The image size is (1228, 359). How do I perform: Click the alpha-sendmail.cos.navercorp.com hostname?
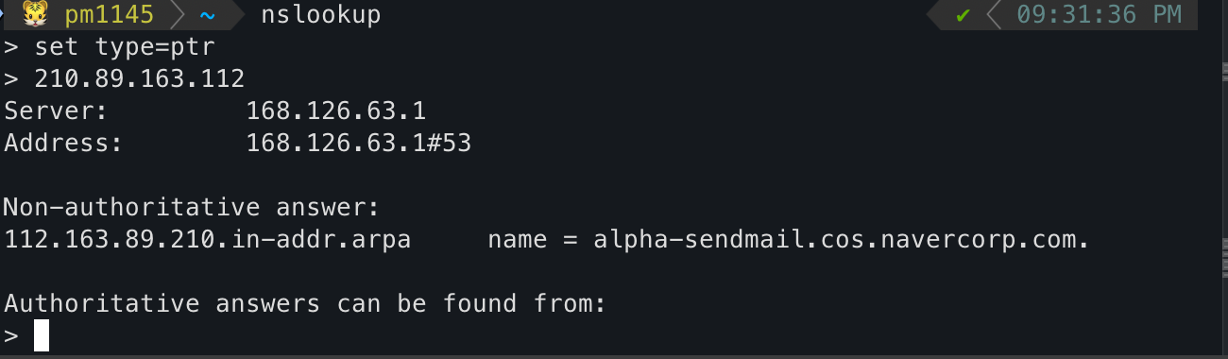tap(842, 239)
